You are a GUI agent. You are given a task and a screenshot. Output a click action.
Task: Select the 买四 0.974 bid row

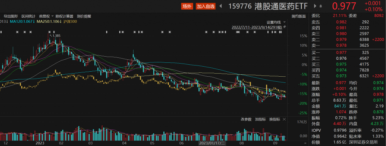coord(348,70)
